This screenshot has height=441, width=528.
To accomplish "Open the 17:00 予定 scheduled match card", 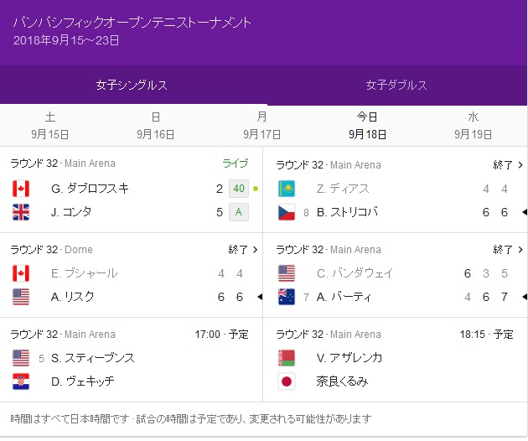I will click(x=132, y=358).
